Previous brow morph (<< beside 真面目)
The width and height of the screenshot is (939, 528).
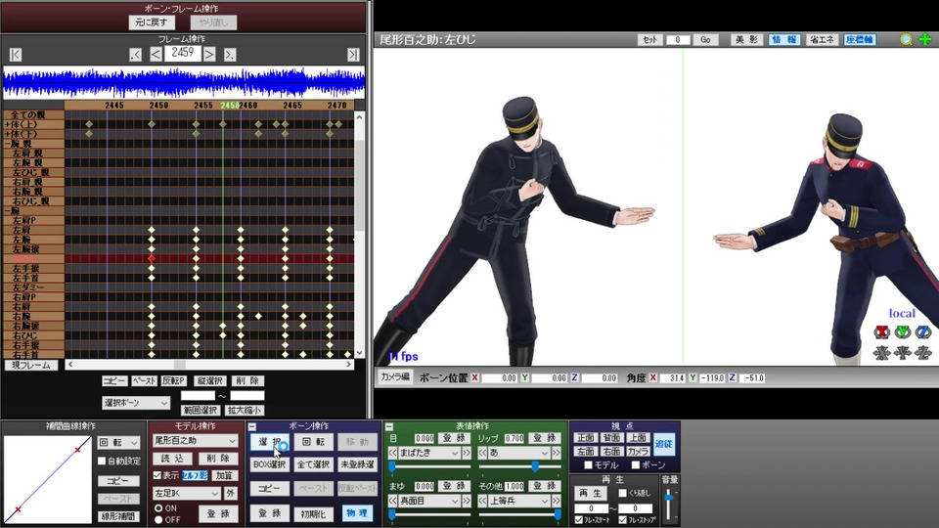[x=393, y=501]
